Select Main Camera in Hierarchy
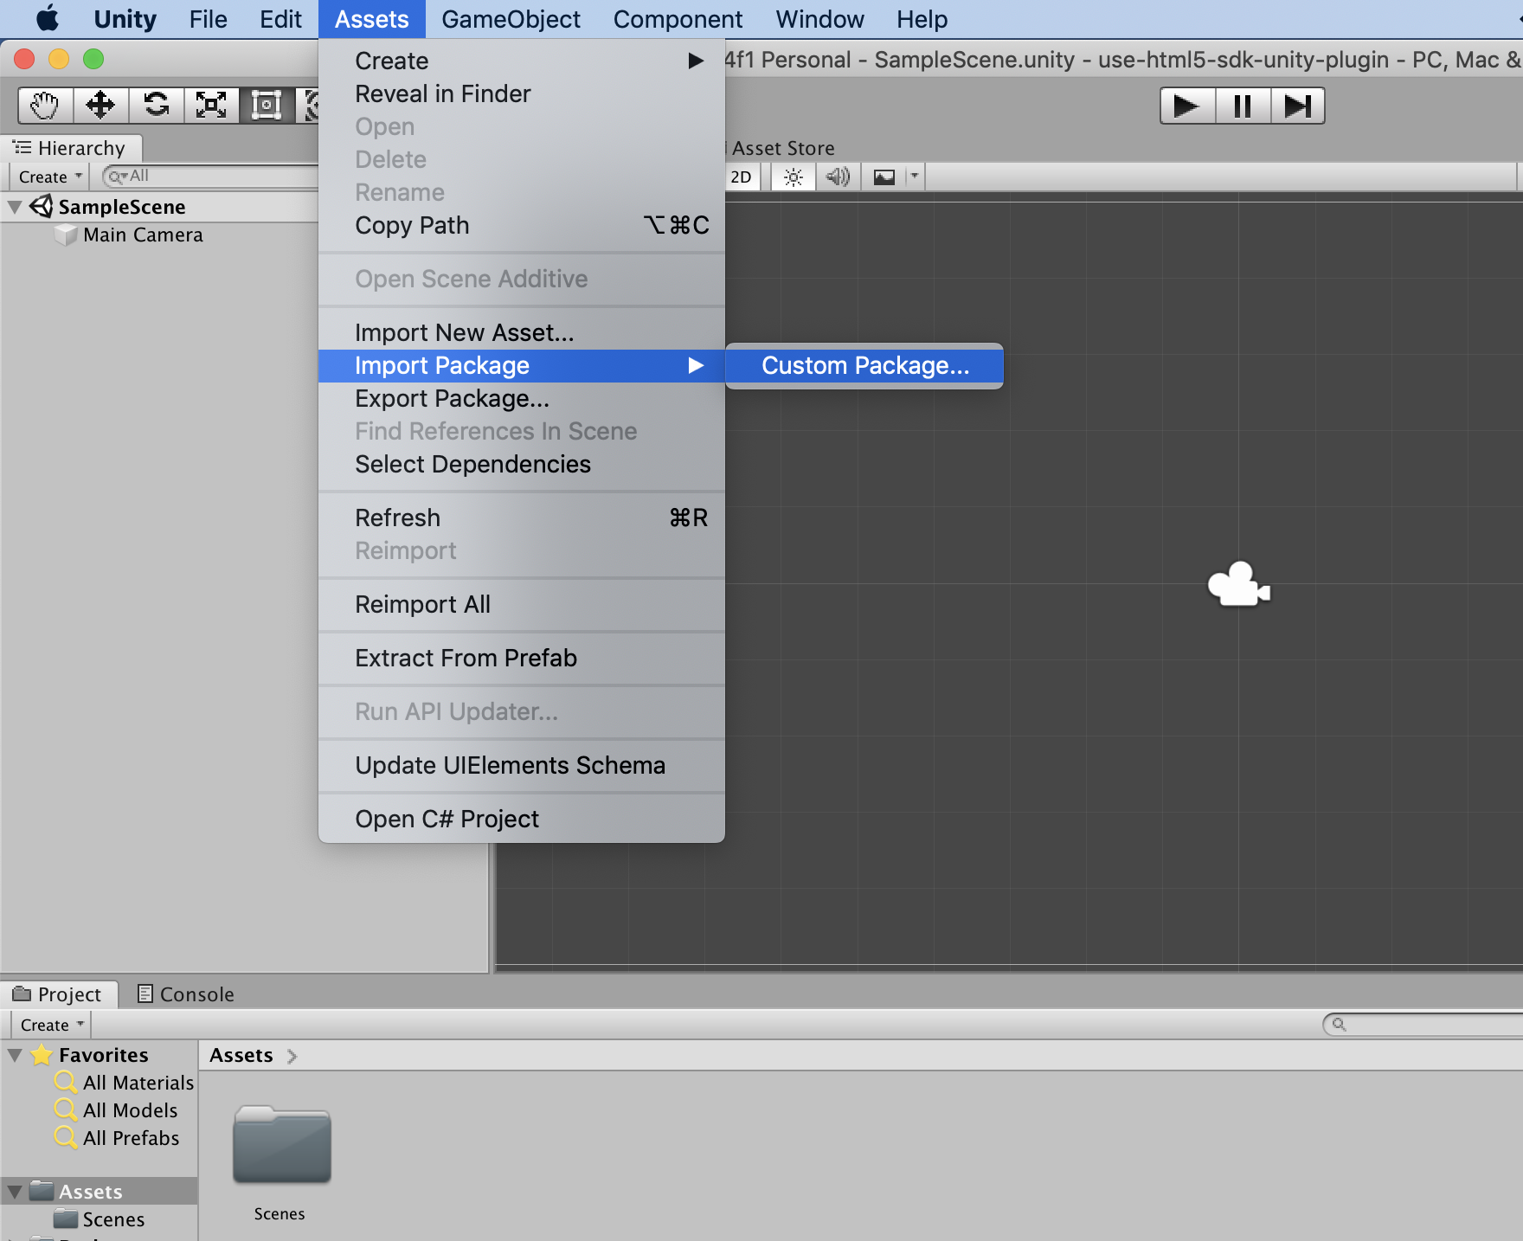The image size is (1523, 1241). click(x=143, y=235)
